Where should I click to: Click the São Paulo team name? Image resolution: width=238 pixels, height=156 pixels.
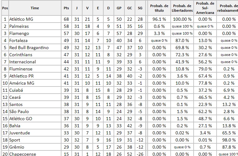click(x=20, y=112)
